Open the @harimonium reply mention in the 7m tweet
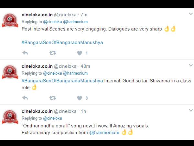Image resolution: width=194 pixels, height=146 pixels. pyautogui.click(x=75, y=22)
